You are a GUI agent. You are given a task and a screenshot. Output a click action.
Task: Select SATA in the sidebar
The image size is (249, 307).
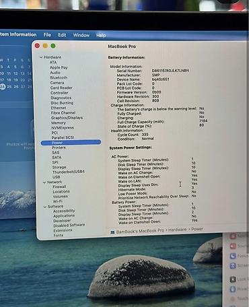(x=57, y=158)
